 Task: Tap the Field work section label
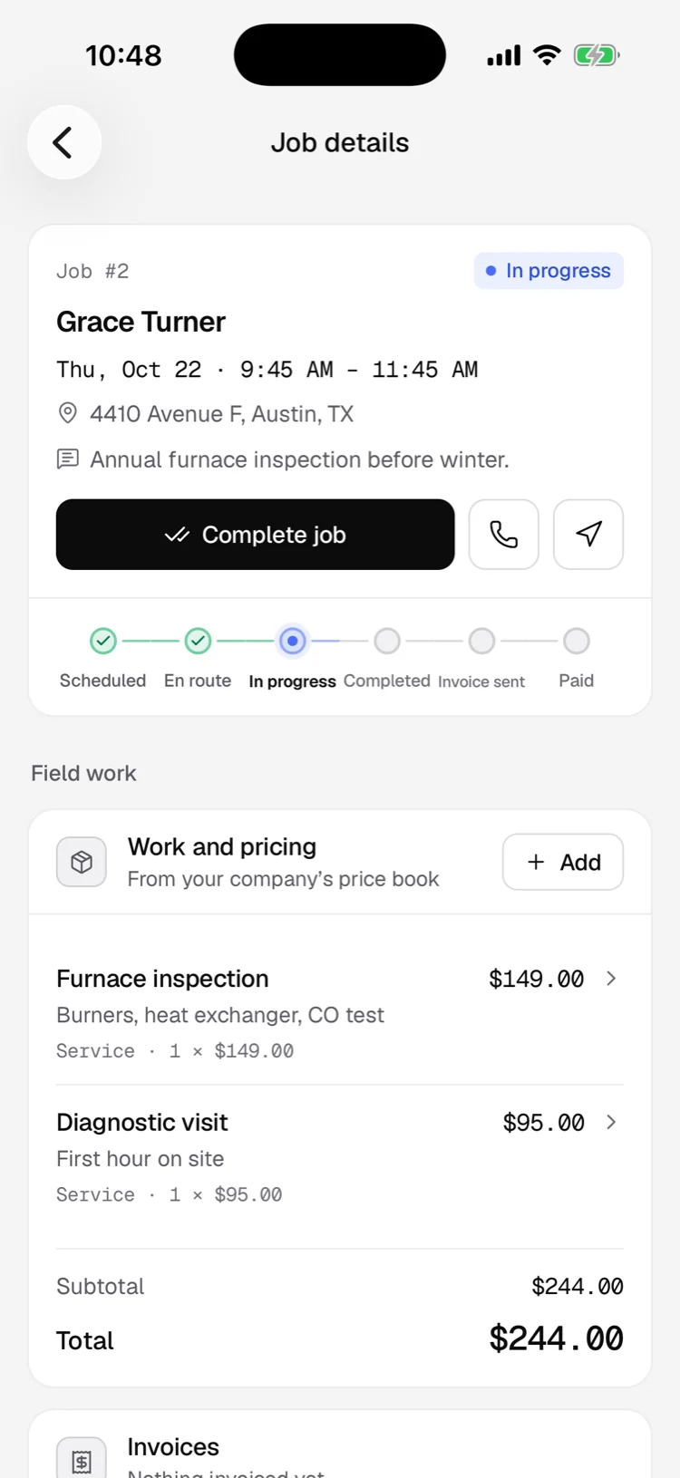click(x=83, y=773)
